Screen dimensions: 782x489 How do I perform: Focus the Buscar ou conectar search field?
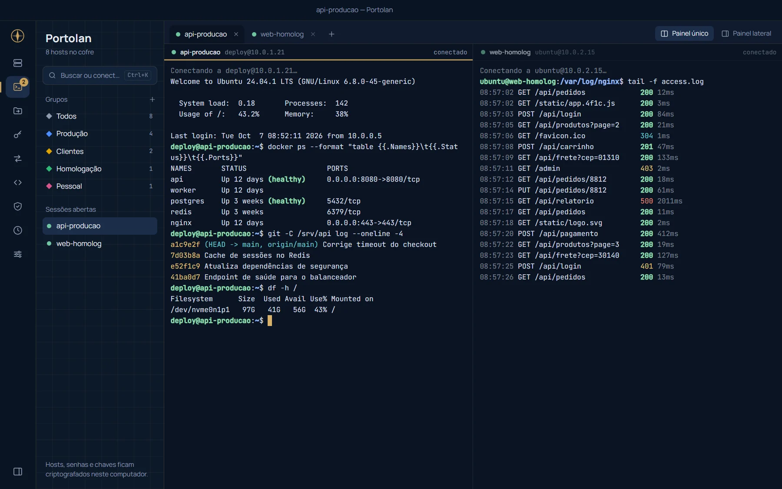click(100, 75)
